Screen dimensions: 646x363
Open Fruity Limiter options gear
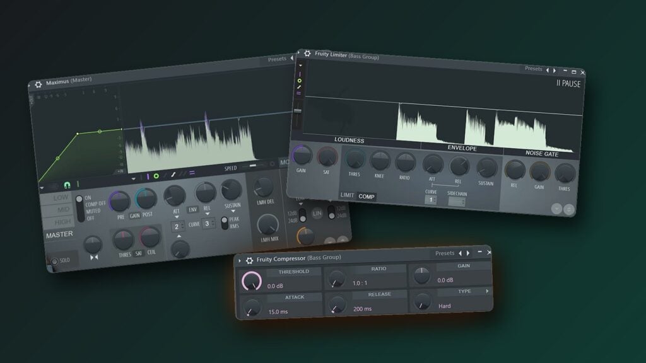tap(307, 54)
